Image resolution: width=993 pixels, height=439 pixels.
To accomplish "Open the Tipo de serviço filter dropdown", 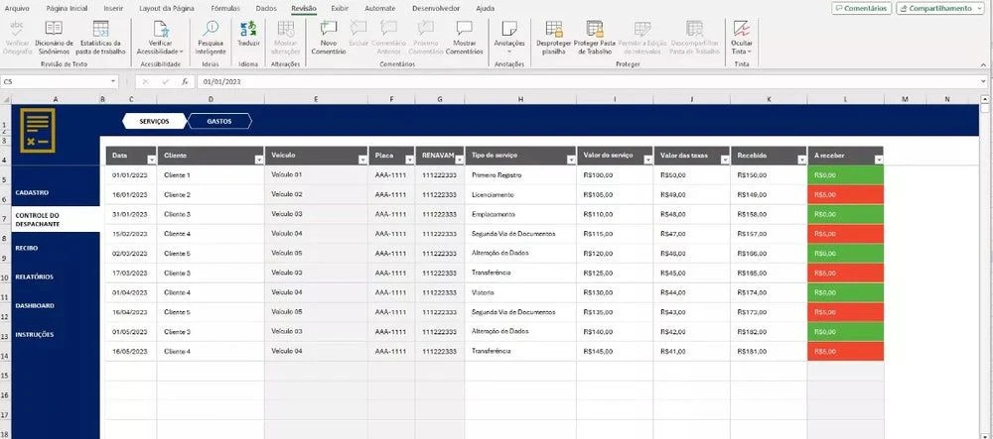I will pyautogui.click(x=571, y=160).
